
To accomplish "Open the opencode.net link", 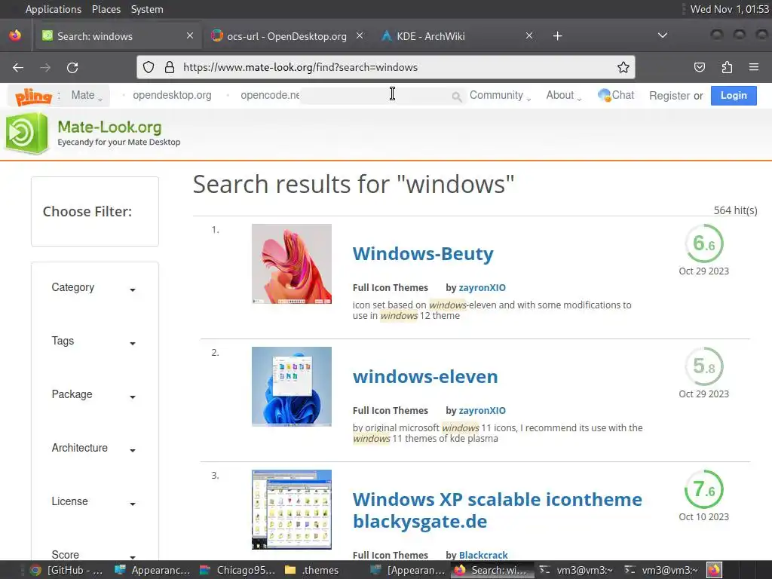I will coord(270,96).
